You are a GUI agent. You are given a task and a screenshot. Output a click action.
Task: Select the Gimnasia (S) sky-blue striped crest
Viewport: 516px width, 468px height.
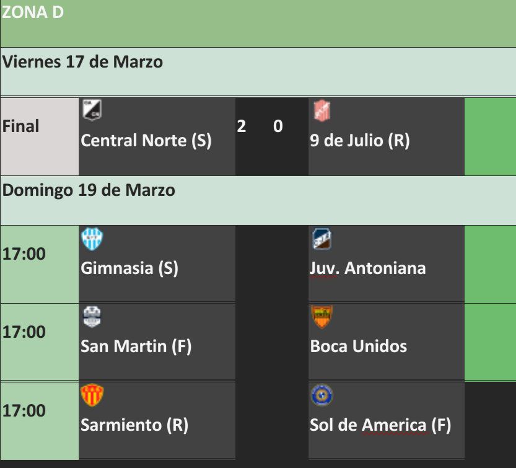pyautogui.click(x=92, y=239)
